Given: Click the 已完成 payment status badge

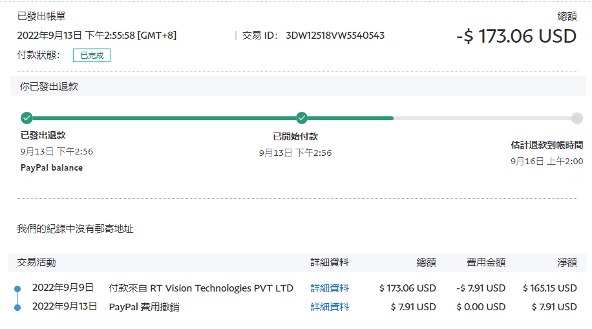Looking at the screenshot, I should click(92, 56).
